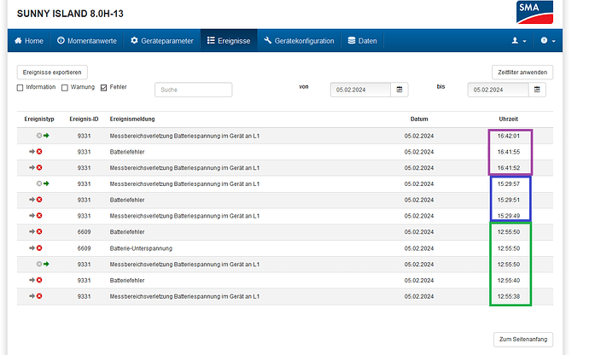
Task: Click the Ereignistyp column header
Action: (39, 119)
